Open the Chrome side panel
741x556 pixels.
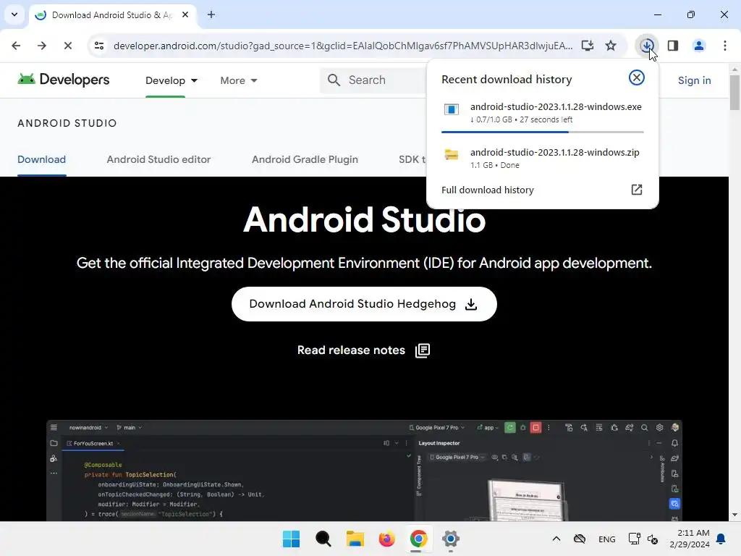[673, 46]
